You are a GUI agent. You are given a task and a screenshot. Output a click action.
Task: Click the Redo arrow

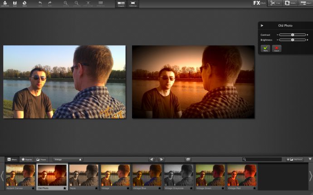(50, 3)
